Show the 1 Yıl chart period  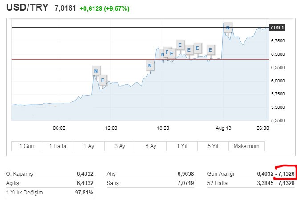coord(182,146)
